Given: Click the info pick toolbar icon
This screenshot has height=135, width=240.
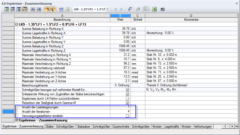Looking at the screenshot, I should click(x=138, y=9).
